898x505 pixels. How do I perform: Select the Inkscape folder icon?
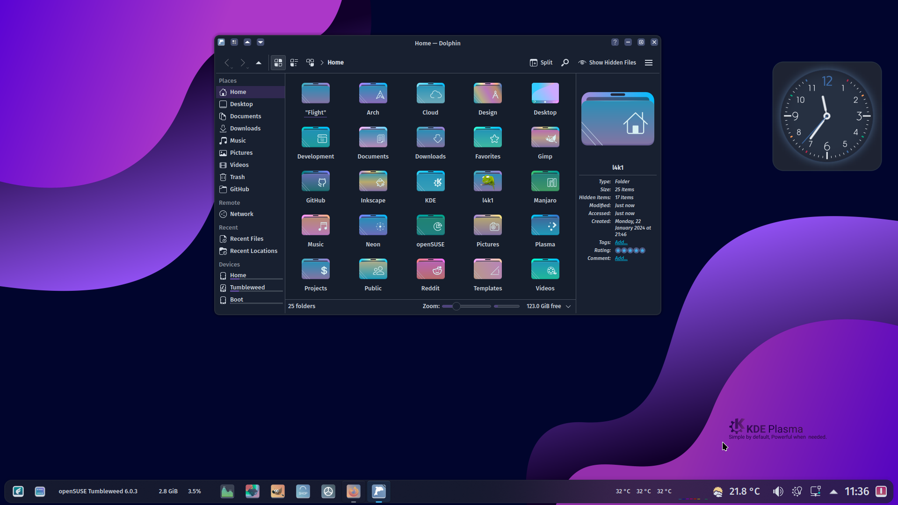click(373, 181)
